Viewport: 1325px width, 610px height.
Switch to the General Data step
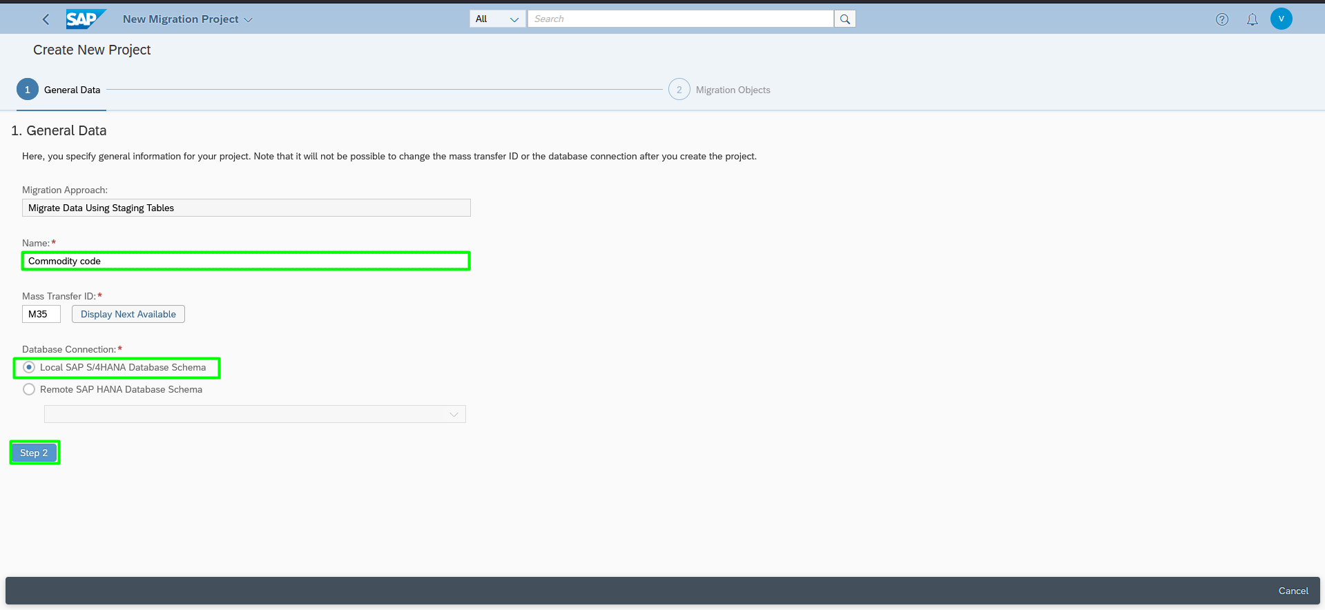tap(72, 90)
